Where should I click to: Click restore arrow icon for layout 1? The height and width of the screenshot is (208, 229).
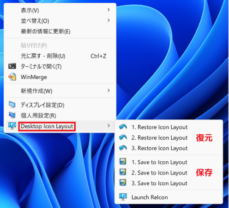pos(123,127)
